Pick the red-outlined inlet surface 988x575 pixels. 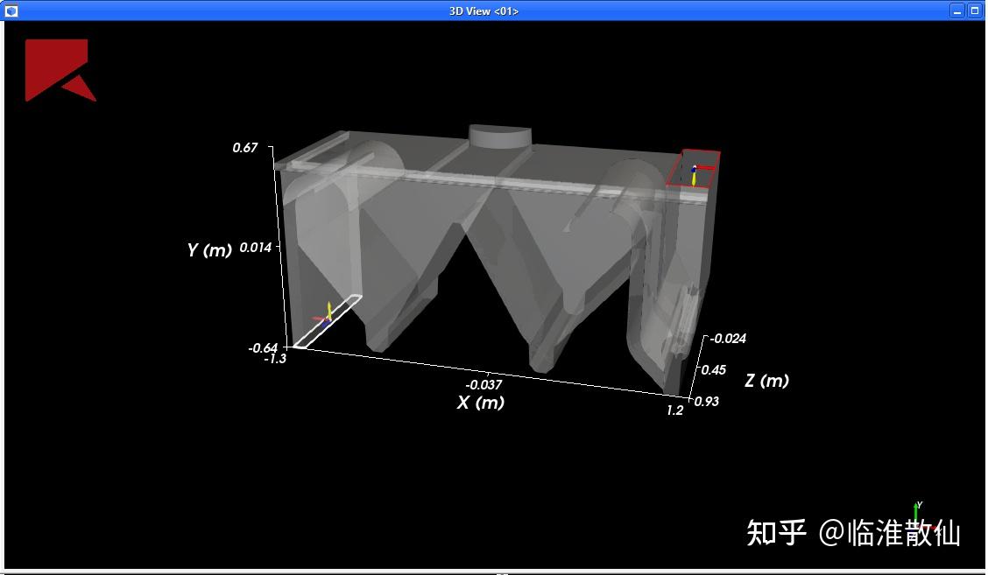(x=693, y=169)
